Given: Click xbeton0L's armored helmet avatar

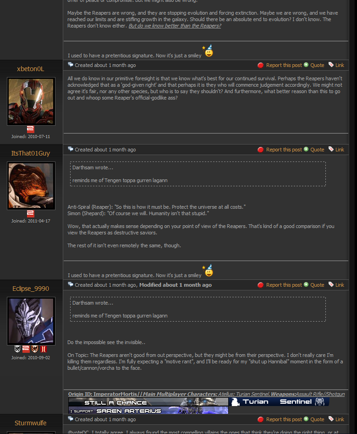Looking at the screenshot, I should (x=31, y=101).
